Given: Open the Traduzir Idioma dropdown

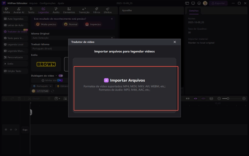Looking at the screenshot, I should [50, 49].
